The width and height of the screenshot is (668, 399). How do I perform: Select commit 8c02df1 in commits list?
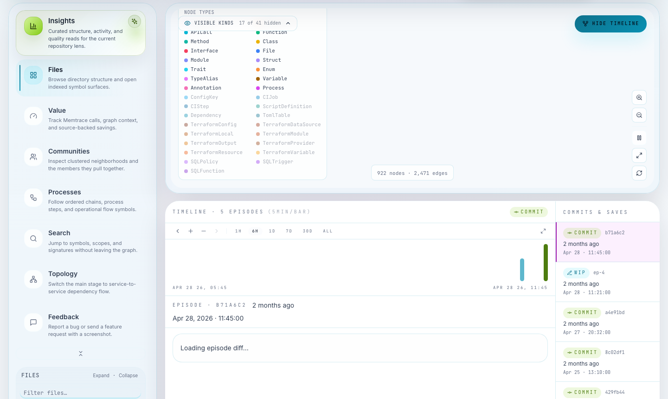point(608,362)
